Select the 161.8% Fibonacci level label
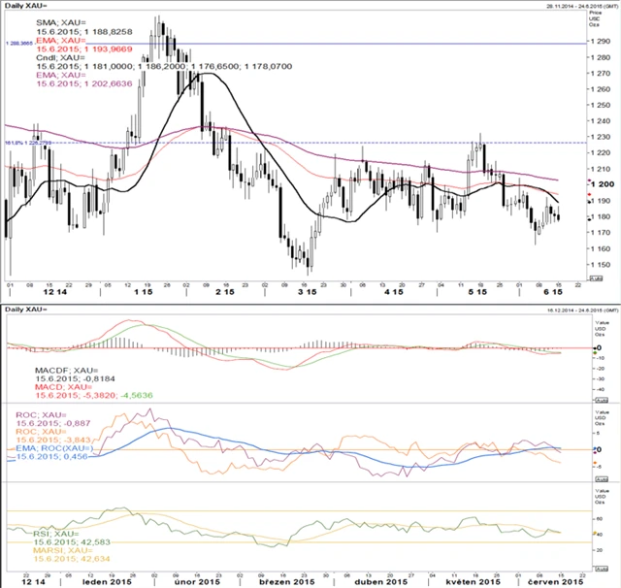Image resolution: width=621 pixels, height=588 pixels. [23, 143]
